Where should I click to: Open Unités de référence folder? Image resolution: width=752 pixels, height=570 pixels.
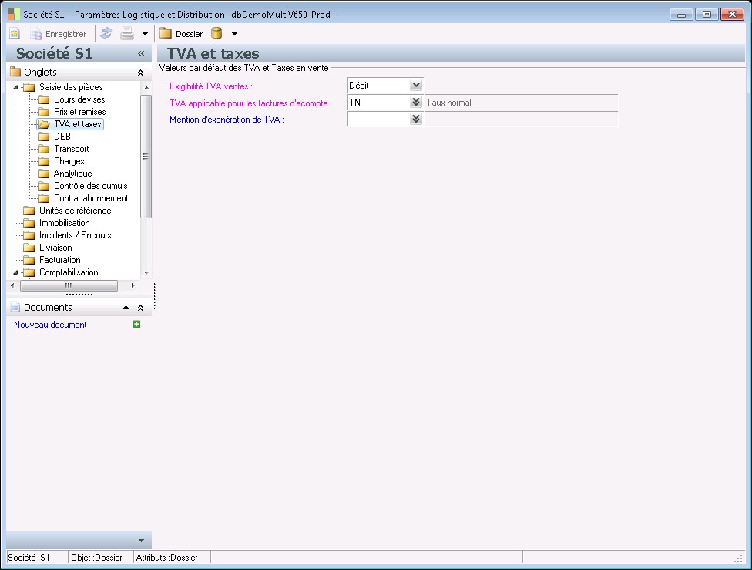click(67, 211)
